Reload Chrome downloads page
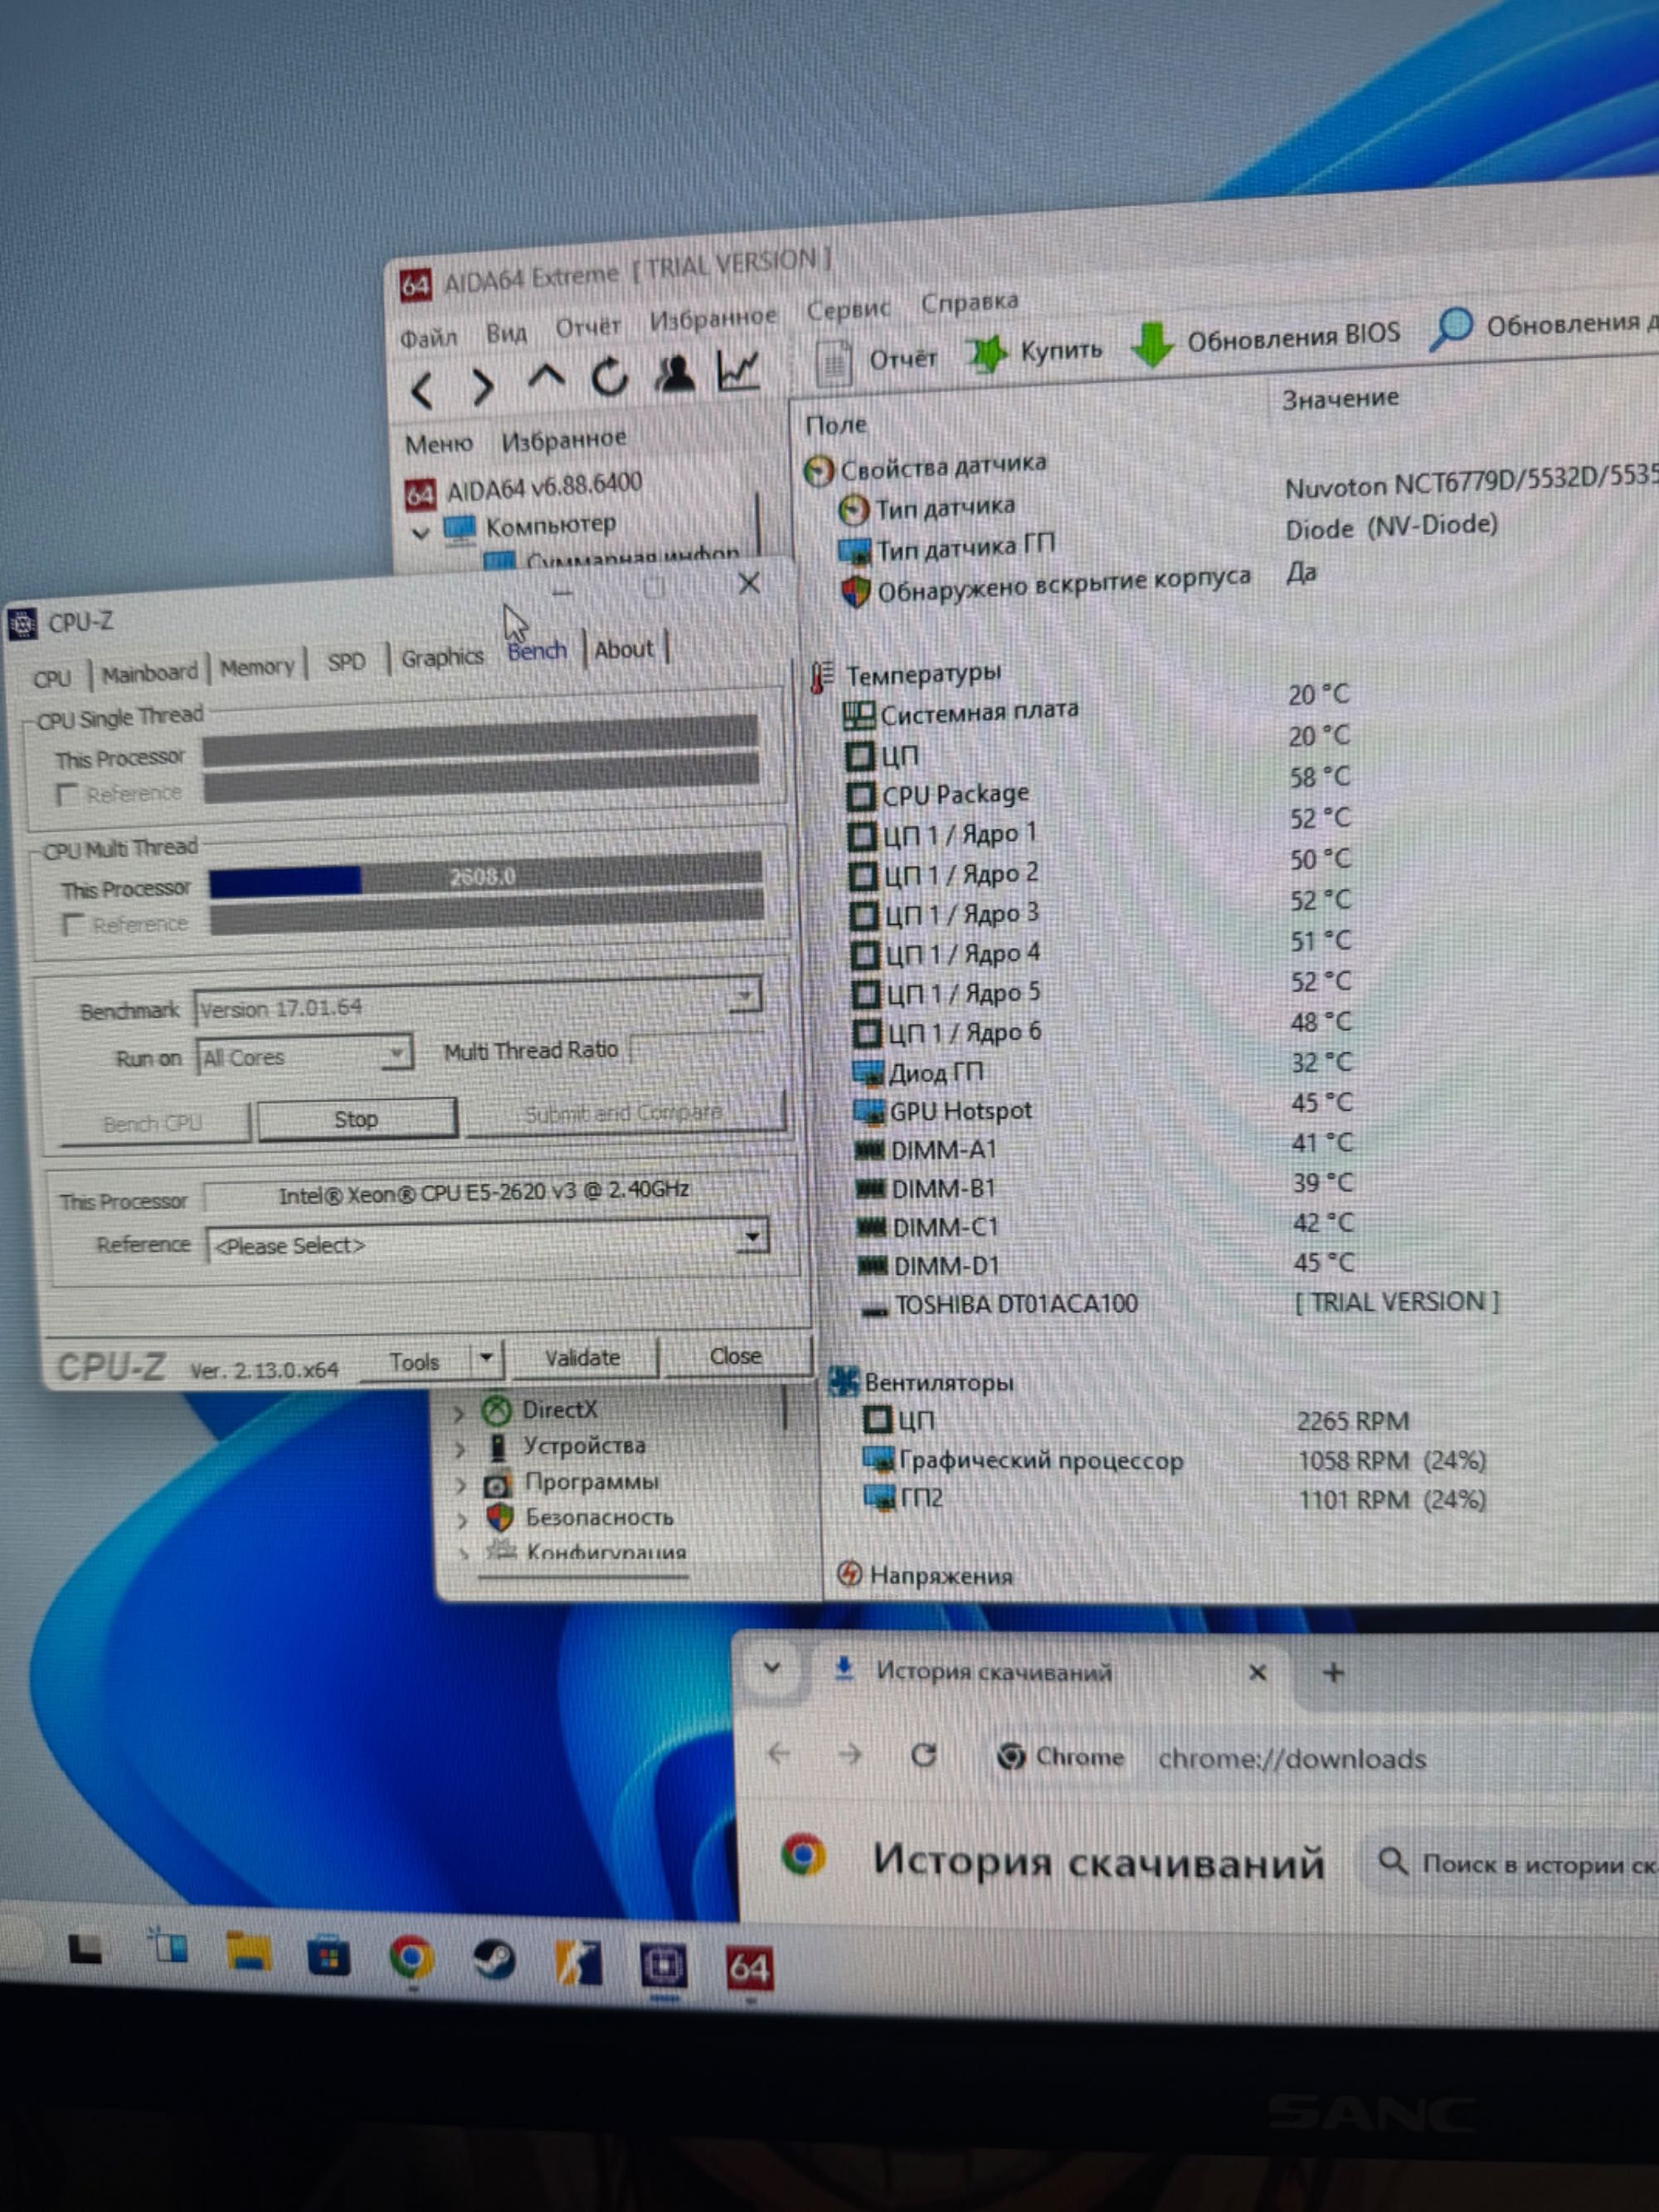1659x2212 pixels. point(924,1754)
